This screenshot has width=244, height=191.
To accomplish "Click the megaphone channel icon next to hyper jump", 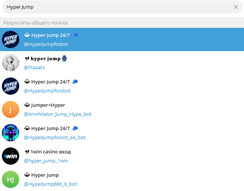I will 27,59.
